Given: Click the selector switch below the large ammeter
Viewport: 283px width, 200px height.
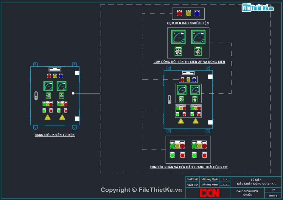Looking at the screenshot, I should pyautogui.click(x=198, y=51).
